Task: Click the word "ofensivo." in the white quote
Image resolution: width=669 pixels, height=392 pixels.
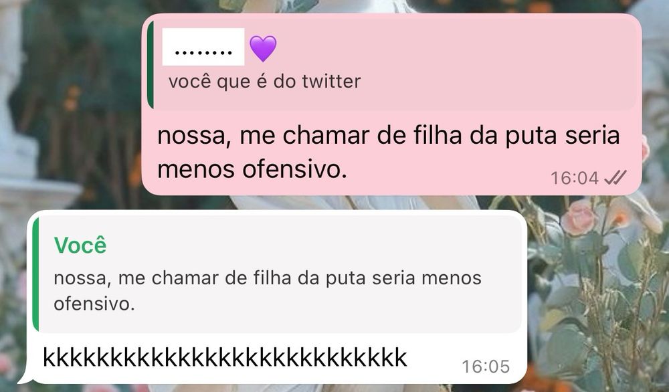Action: tap(94, 304)
